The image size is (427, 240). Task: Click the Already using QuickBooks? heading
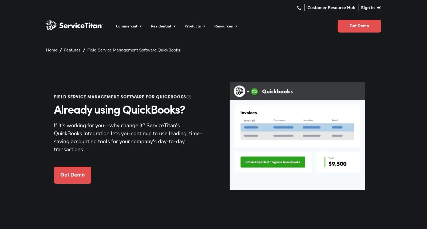pyautogui.click(x=120, y=110)
